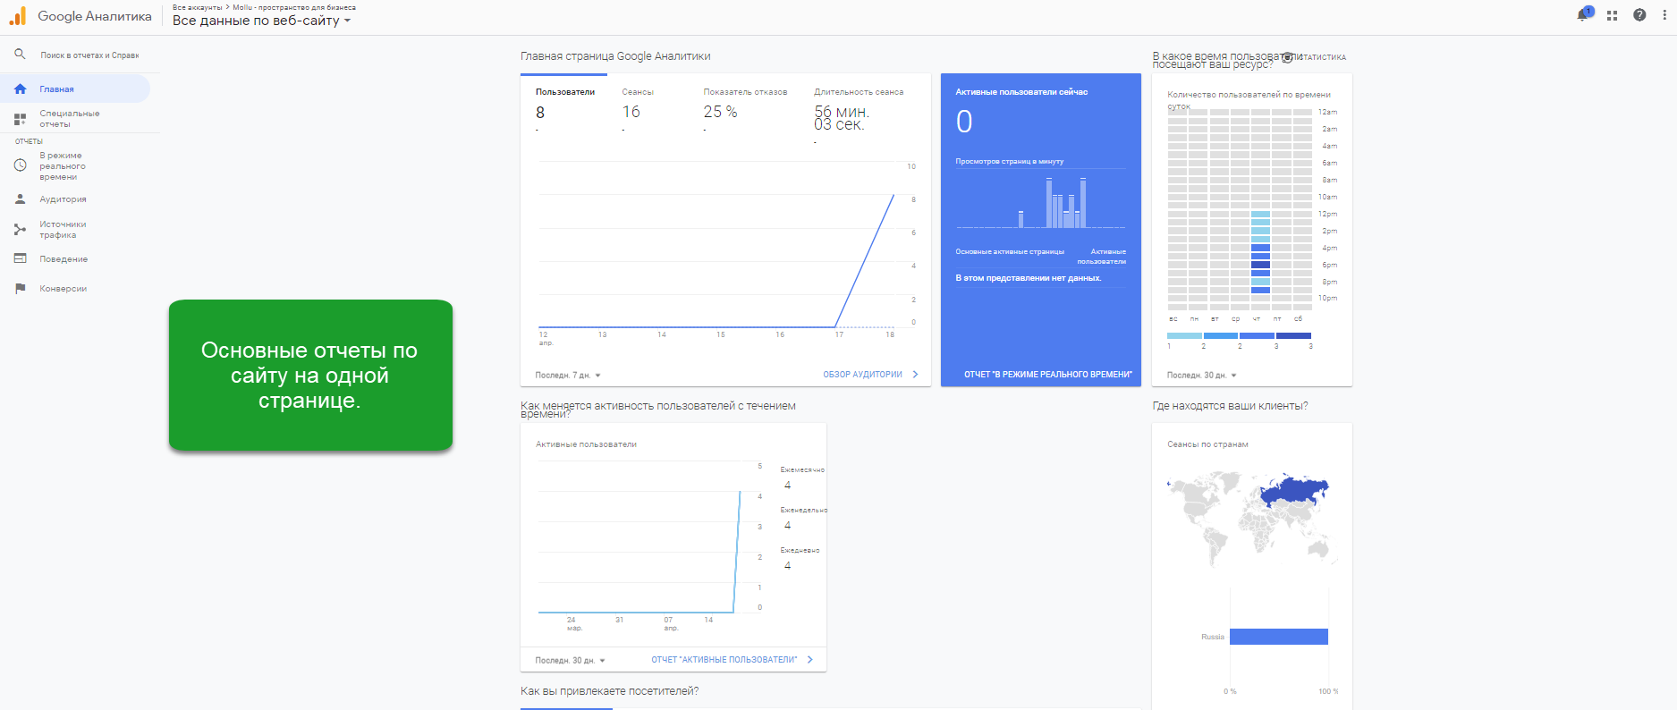Click the Сеансы по странам card title
This screenshot has height=710, width=1677.
tap(1207, 444)
